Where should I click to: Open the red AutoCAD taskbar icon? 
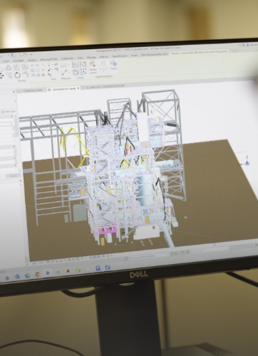(68, 271)
